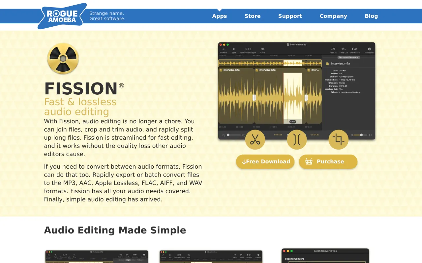Click Fade In in screenshot toolbar
The image size is (422, 263).
(333, 50)
